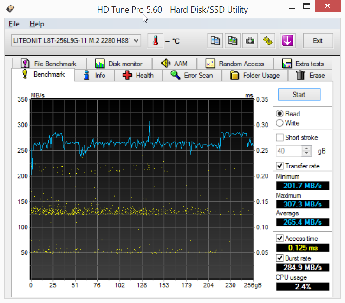345x303 pixels.
Task: Switch to the Error Scan tab
Action: tap(192, 76)
